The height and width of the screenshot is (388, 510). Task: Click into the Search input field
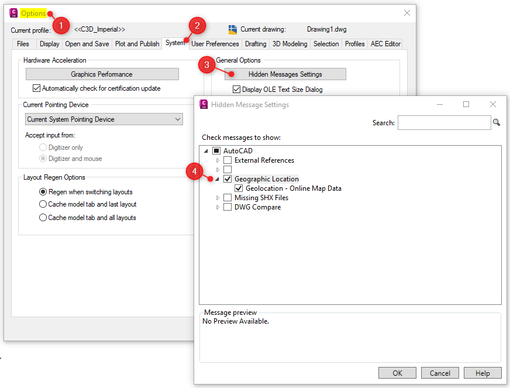tap(444, 123)
